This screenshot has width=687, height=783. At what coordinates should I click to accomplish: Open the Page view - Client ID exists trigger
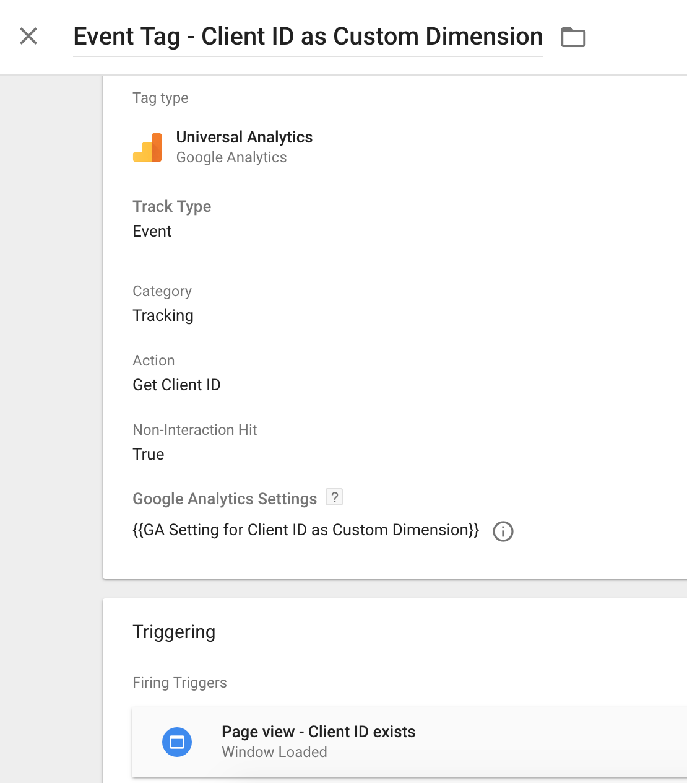410,742
